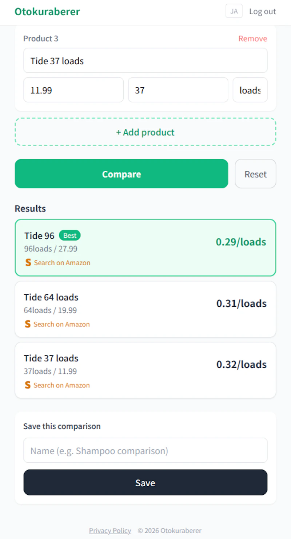Viewport: 291px width, 539px height.
Task: Click the Results heading
Action: pos(30,209)
